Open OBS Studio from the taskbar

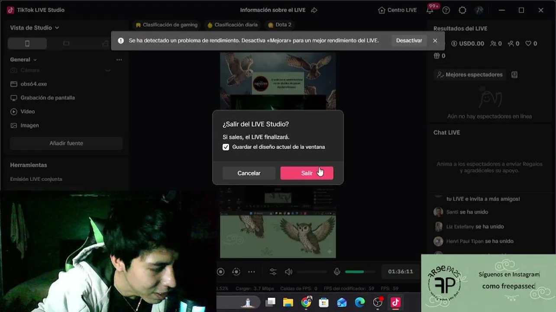(378, 302)
